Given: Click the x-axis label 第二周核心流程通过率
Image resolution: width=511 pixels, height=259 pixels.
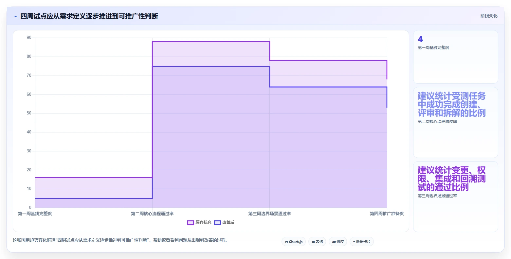Looking at the screenshot, I should click(x=152, y=214).
